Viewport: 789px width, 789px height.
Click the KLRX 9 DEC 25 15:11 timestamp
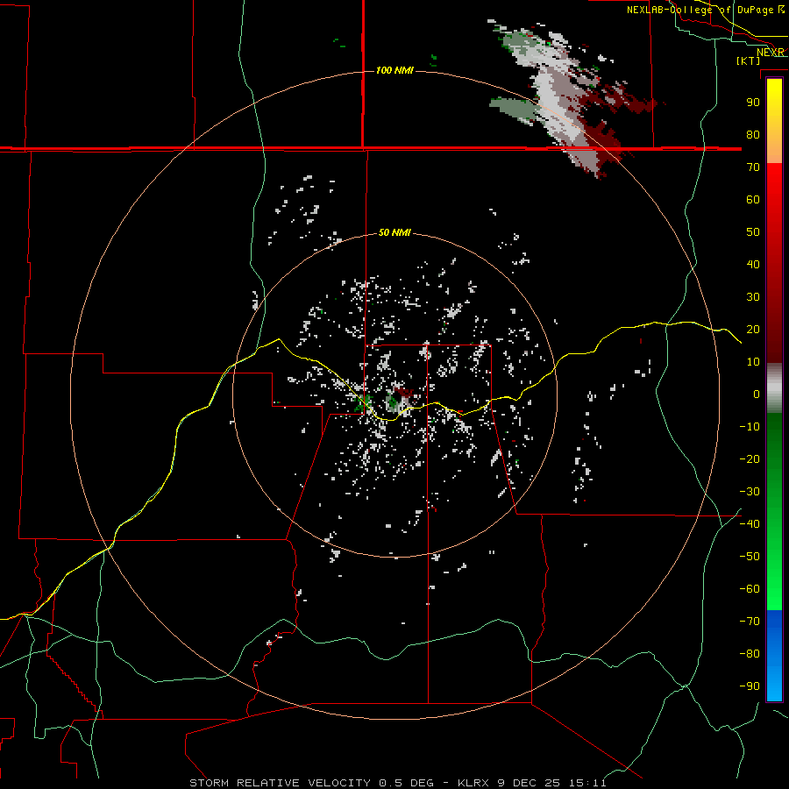(532, 783)
